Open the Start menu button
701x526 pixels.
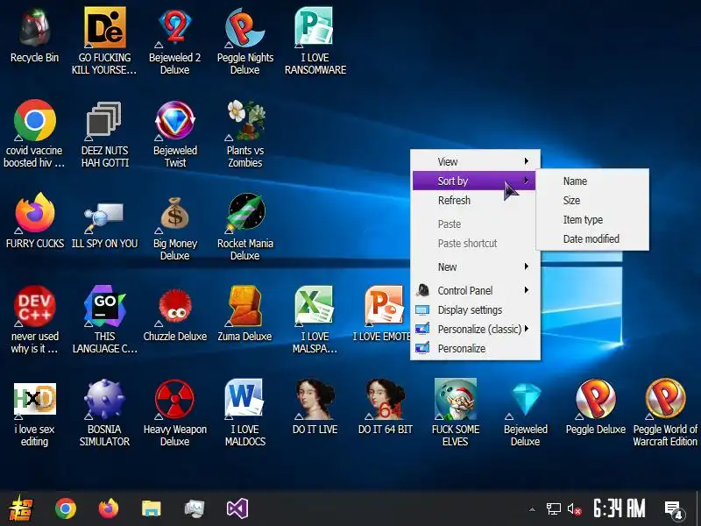(x=20, y=508)
